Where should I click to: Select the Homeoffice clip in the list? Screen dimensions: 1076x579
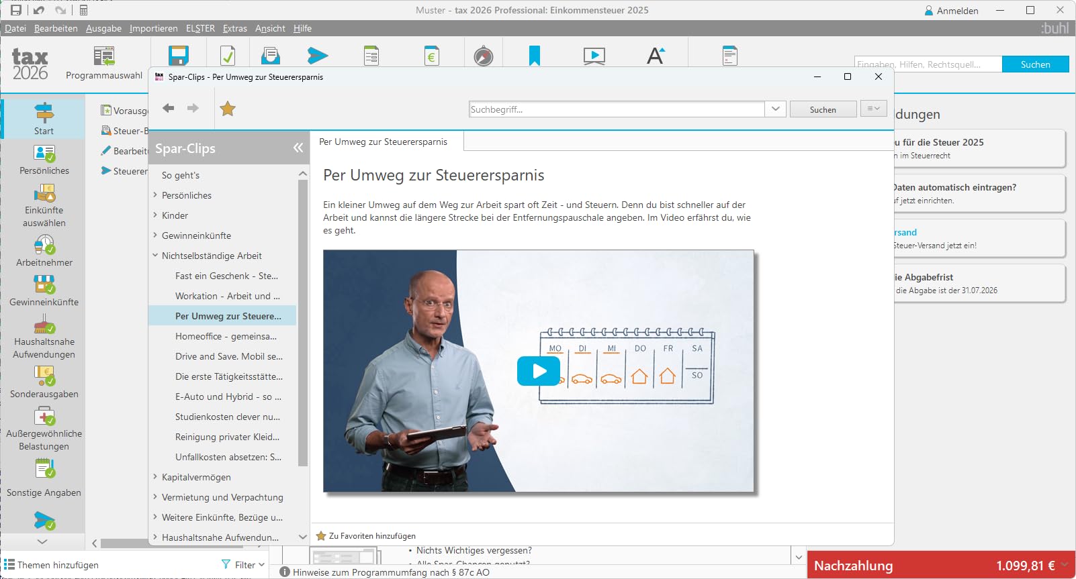point(226,336)
